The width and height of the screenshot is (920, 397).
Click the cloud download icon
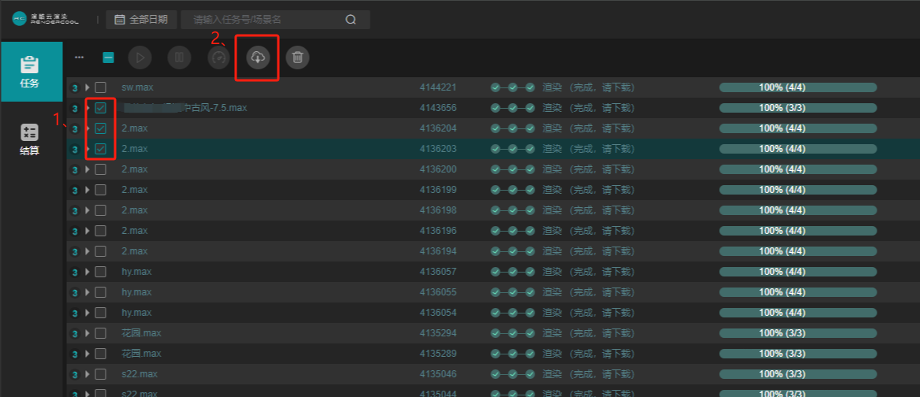pyautogui.click(x=258, y=58)
